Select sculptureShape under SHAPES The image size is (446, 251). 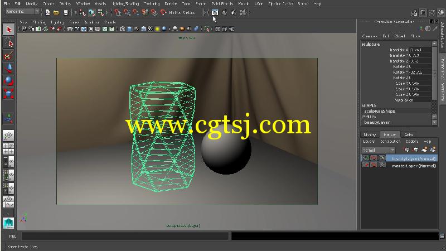(x=380, y=111)
